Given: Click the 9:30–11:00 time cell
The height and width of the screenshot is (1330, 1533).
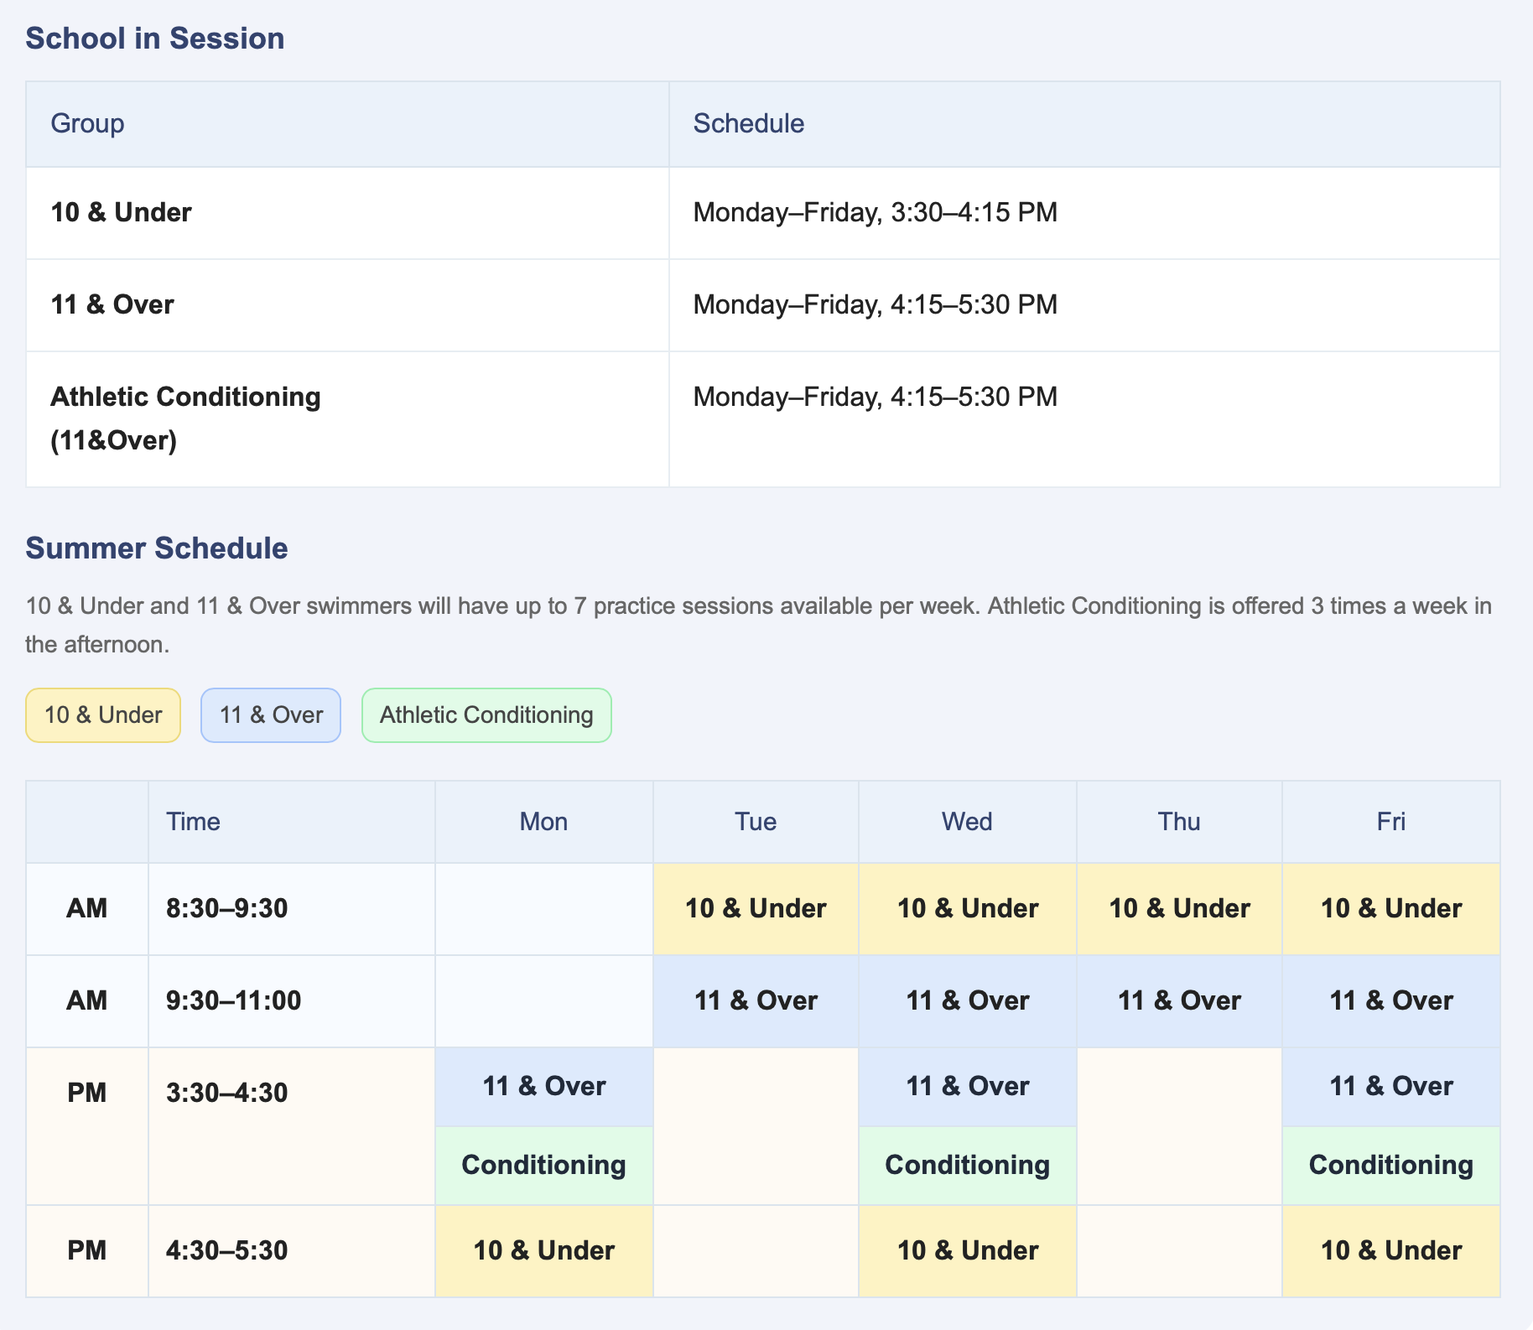Looking at the screenshot, I should 292,1001.
